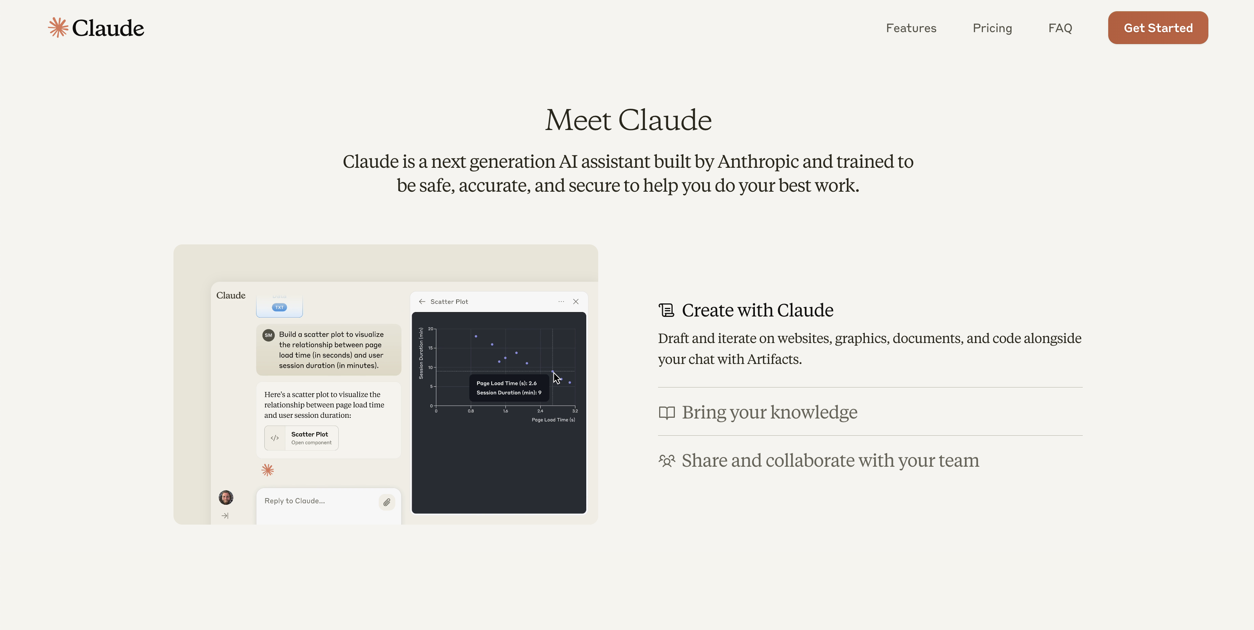Click the Get Started button
Viewport: 1254px width, 630px height.
coord(1158,27)
